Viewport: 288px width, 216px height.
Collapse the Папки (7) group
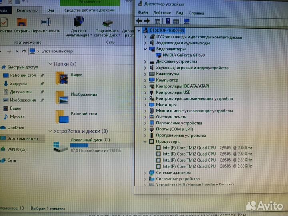(50, 64)
